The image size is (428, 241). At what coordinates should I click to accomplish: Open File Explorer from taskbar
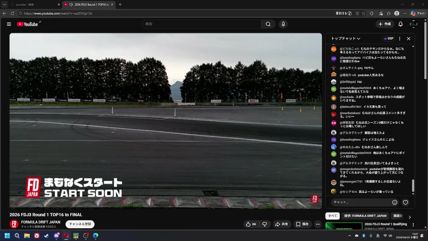point(27,236)
